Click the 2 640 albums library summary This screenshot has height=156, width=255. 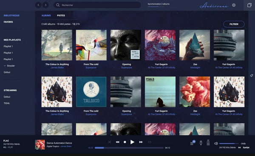pyautogui.click(x=60, y=24)
